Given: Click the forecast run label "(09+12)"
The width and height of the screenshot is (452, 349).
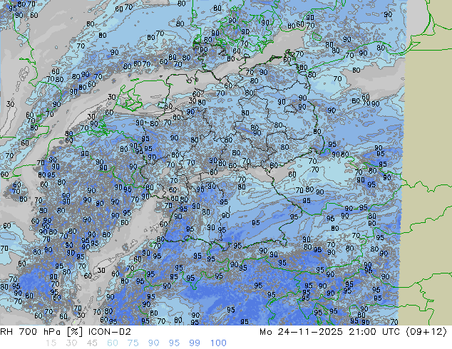Looking at the screenshot, I should [426, 332].
